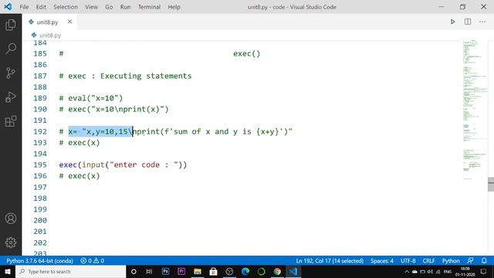Open the Run and Debug view
This screenshot has width=494, height=278.
(11, 97)
